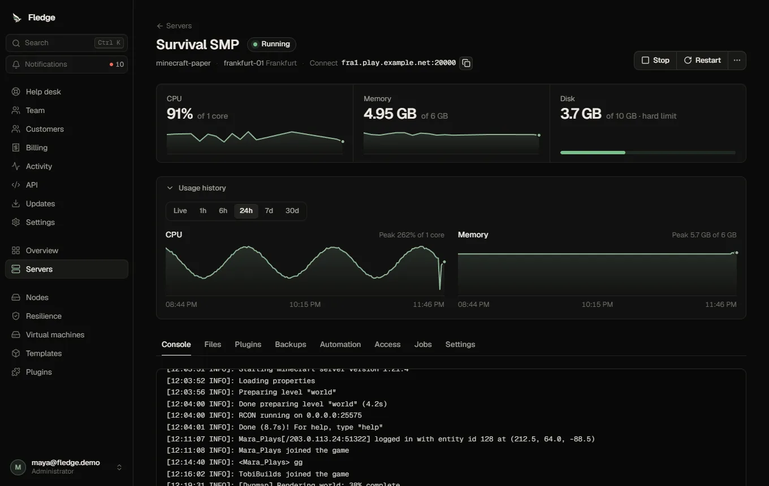The width and height of the screenshot is (769, 486).
Task: Click the Settings gear icon in sidebar
Action: point(16,222)
